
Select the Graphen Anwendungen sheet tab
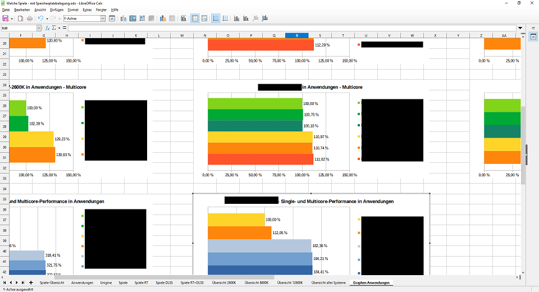(371, 282)
